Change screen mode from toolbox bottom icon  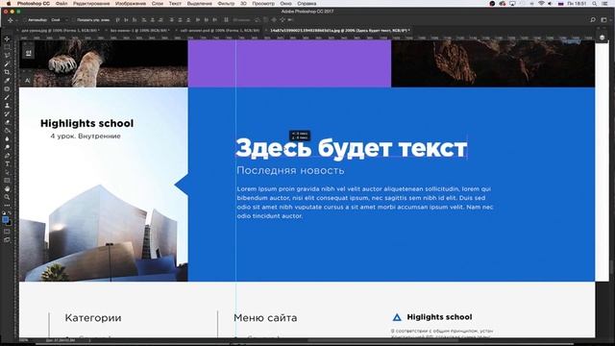(7, 239)
